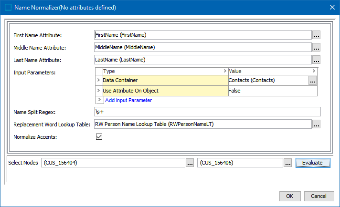The width and height of the screenshot is (340, 207).
Task: Open browse dialog for Middle Name Attribute
Action: (316, 47)
